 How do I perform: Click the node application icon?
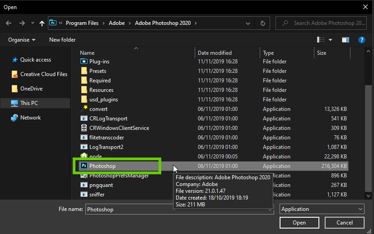pyautogui.click(x=84, y=156)
